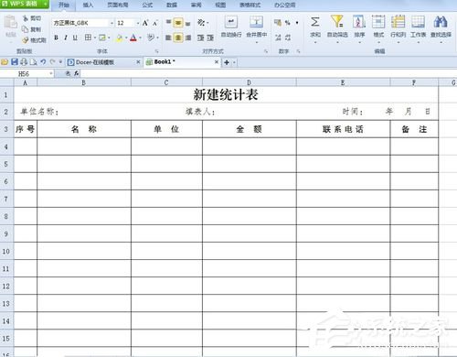Click the insert function fx icon

[76, 73]
